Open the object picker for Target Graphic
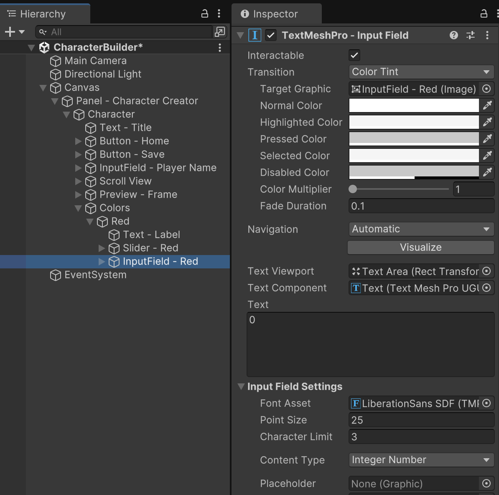499x495 pixels. pos(486,89)
